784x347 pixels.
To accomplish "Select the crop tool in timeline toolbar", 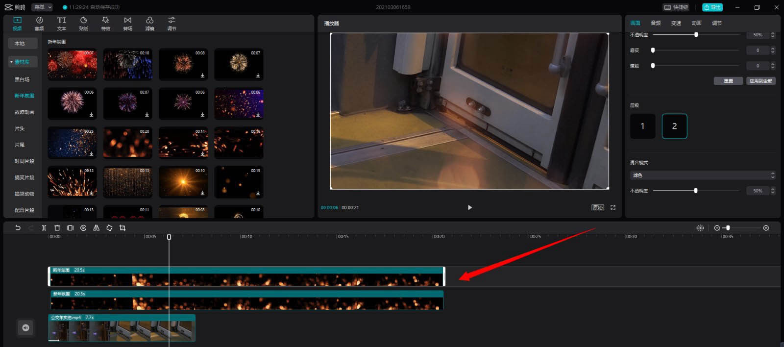I will (122, 228).
